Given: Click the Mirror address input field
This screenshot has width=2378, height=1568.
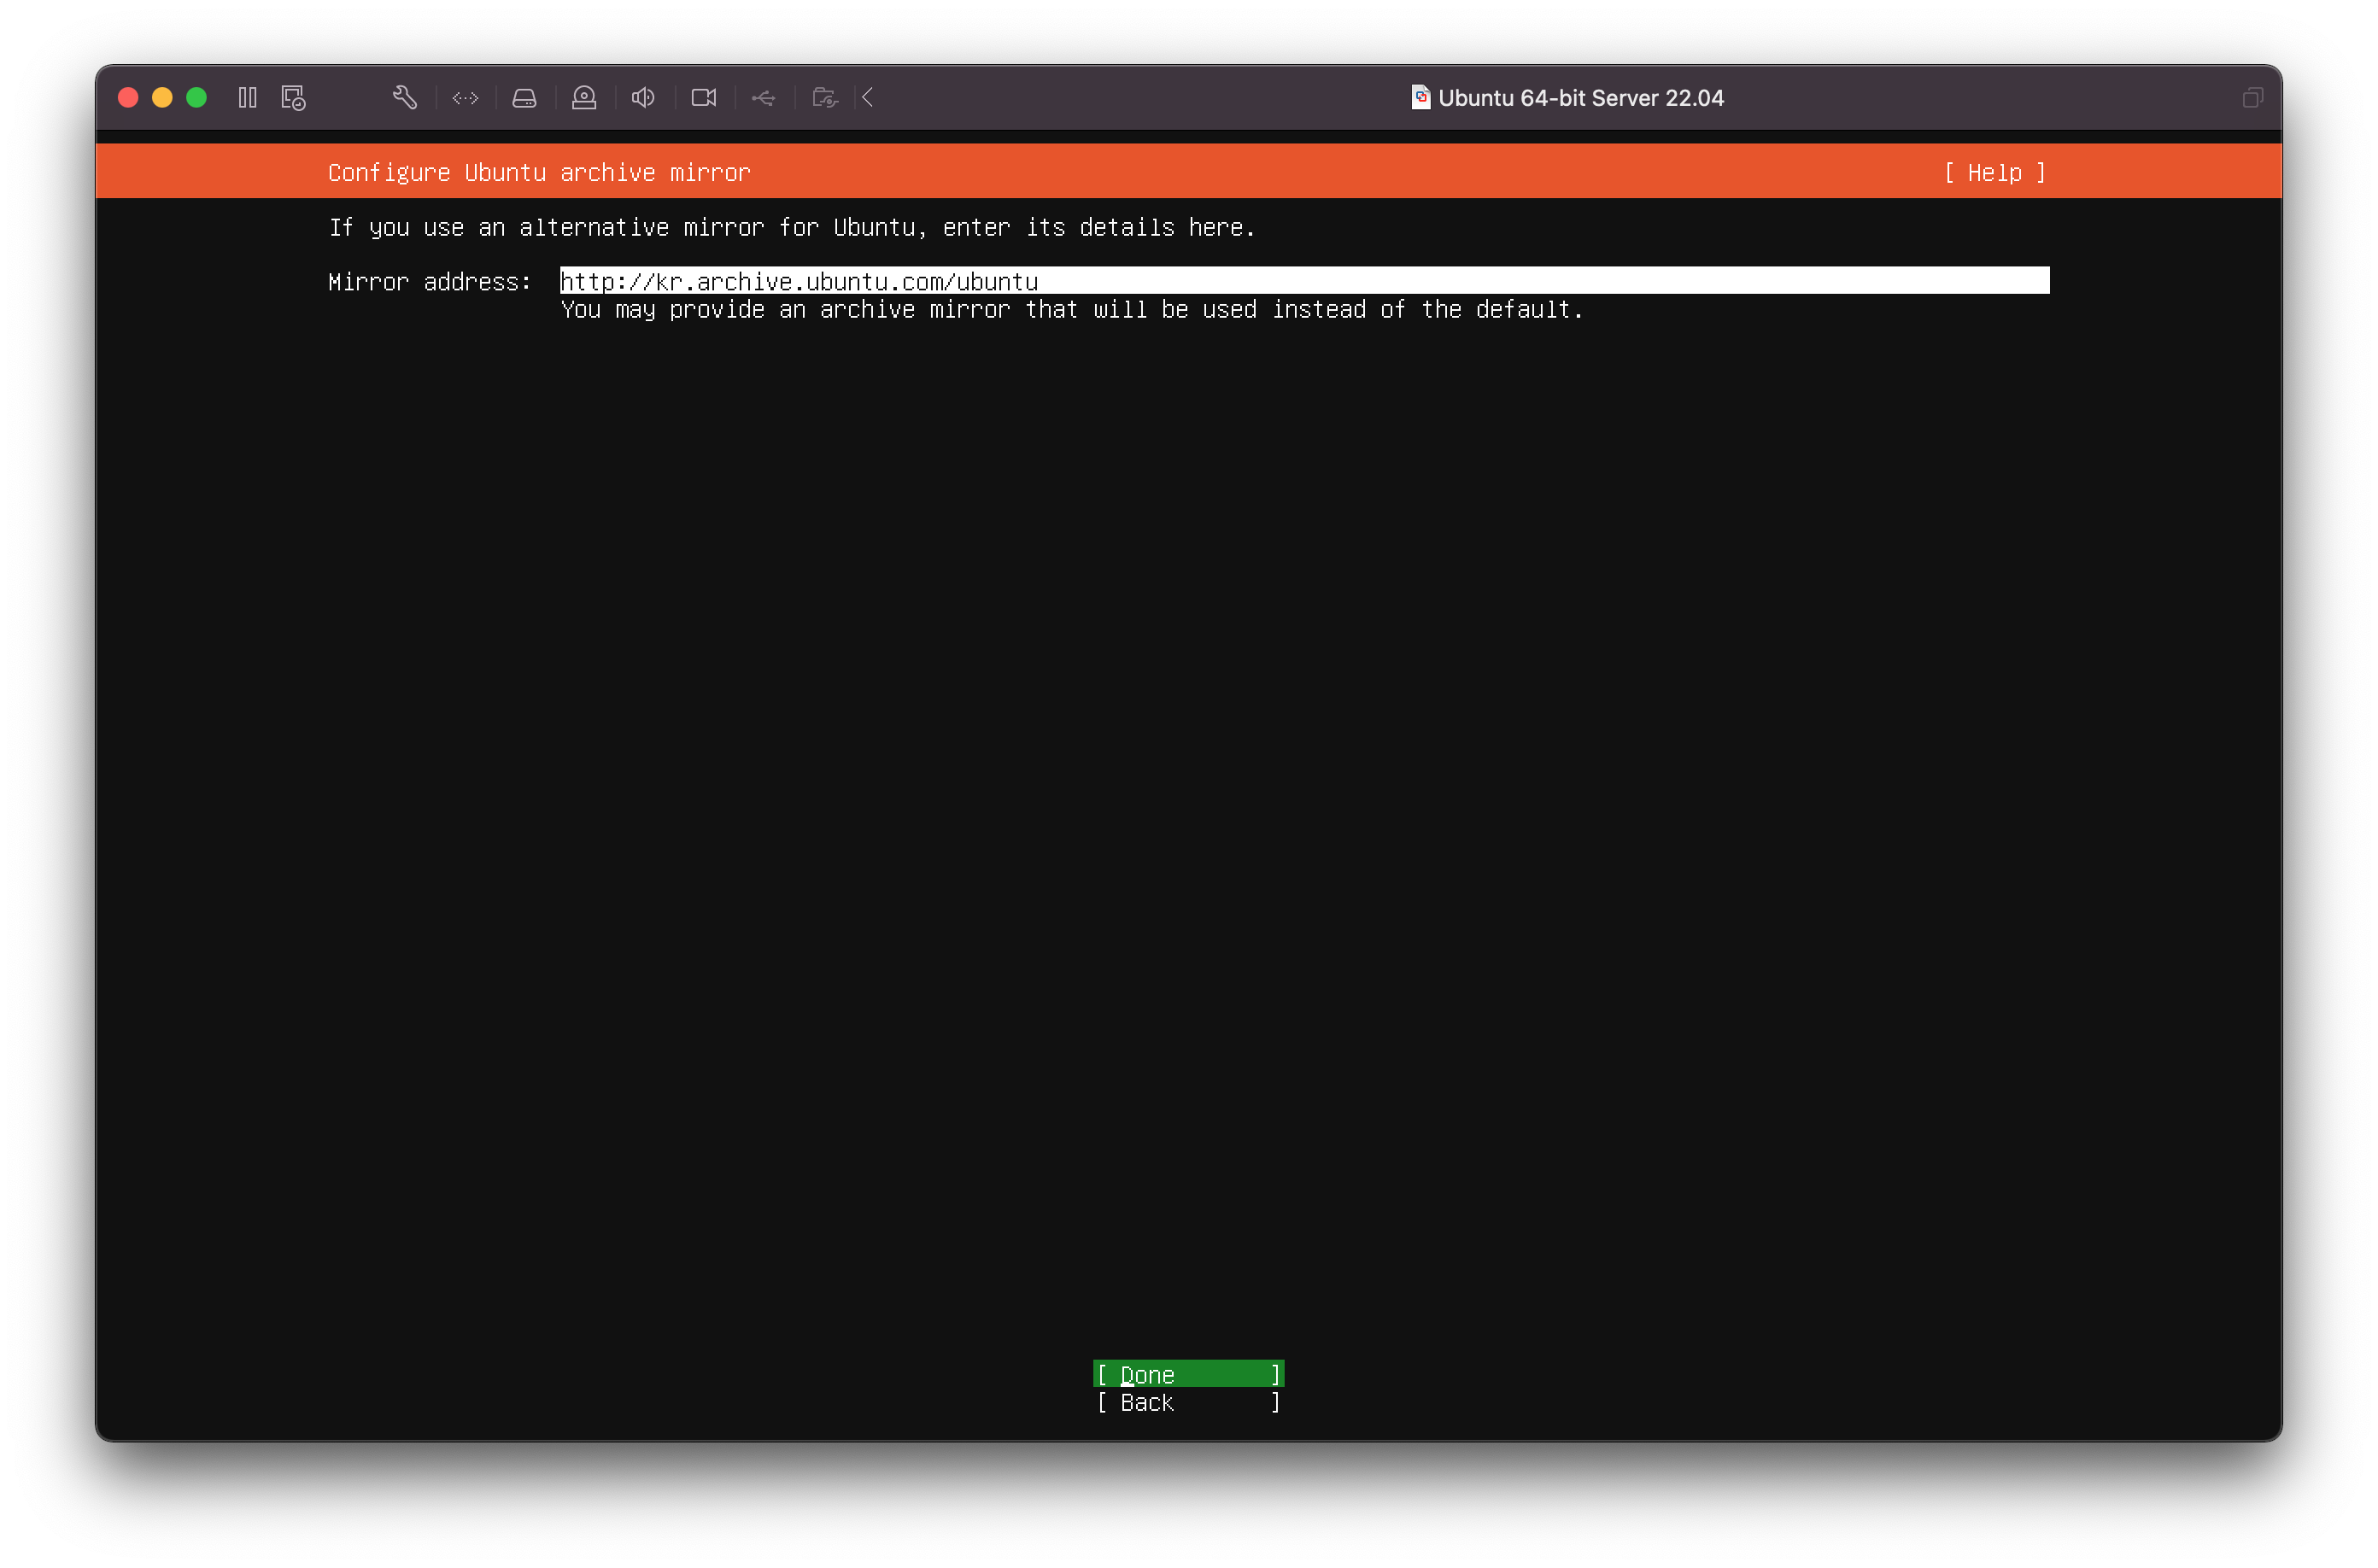Looking at the screenshot, I should tap(1303, 281).
